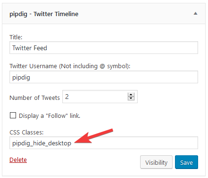
Task: Focus the CSS Classes input field
Action: 104,143
